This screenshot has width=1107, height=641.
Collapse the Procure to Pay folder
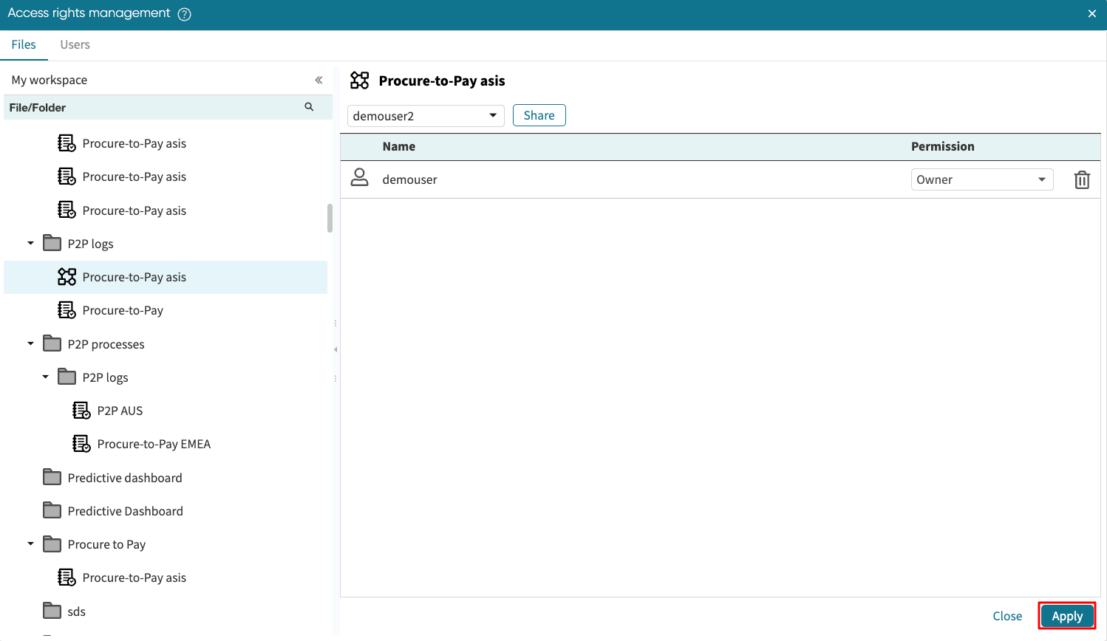30,544
